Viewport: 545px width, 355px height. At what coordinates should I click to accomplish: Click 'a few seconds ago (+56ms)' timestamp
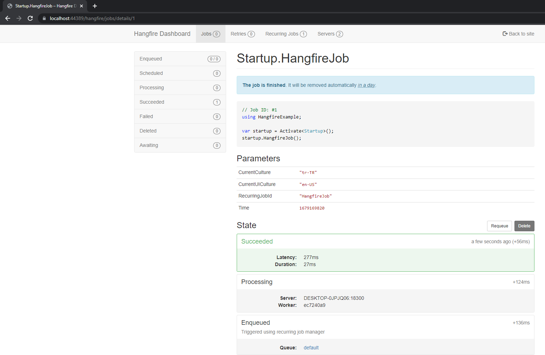pyautogui.click(x=500, y=241)
